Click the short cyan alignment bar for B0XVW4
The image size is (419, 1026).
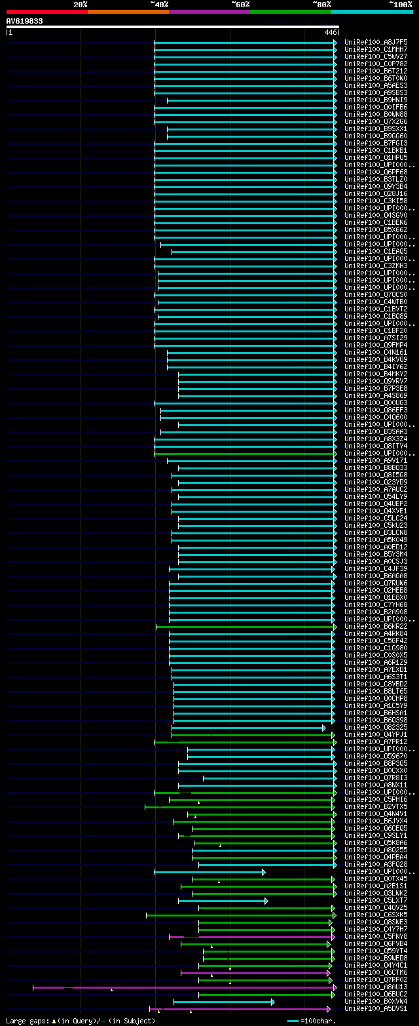pos(224,1001)
